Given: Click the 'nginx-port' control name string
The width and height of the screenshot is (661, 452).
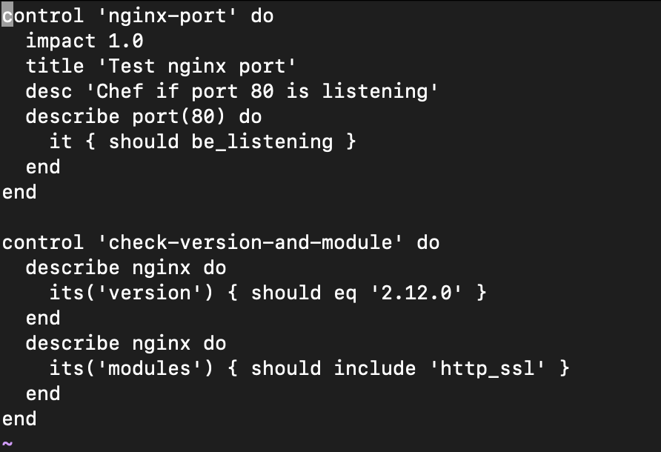Looking at the screenshot, I should (x=167, y=16).
